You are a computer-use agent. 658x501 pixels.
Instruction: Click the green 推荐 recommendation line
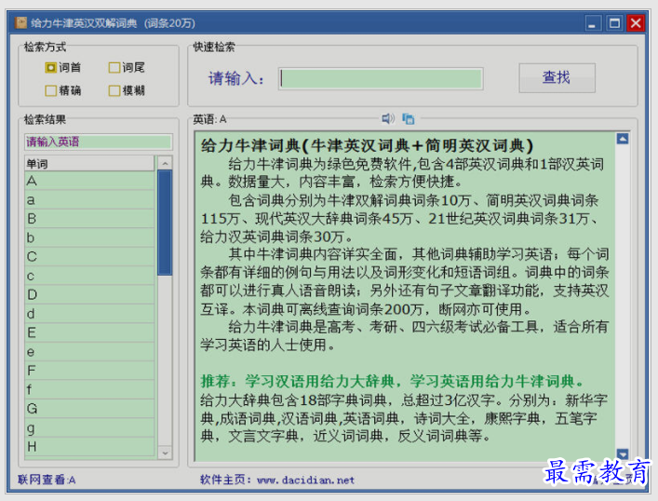[392, 381]
